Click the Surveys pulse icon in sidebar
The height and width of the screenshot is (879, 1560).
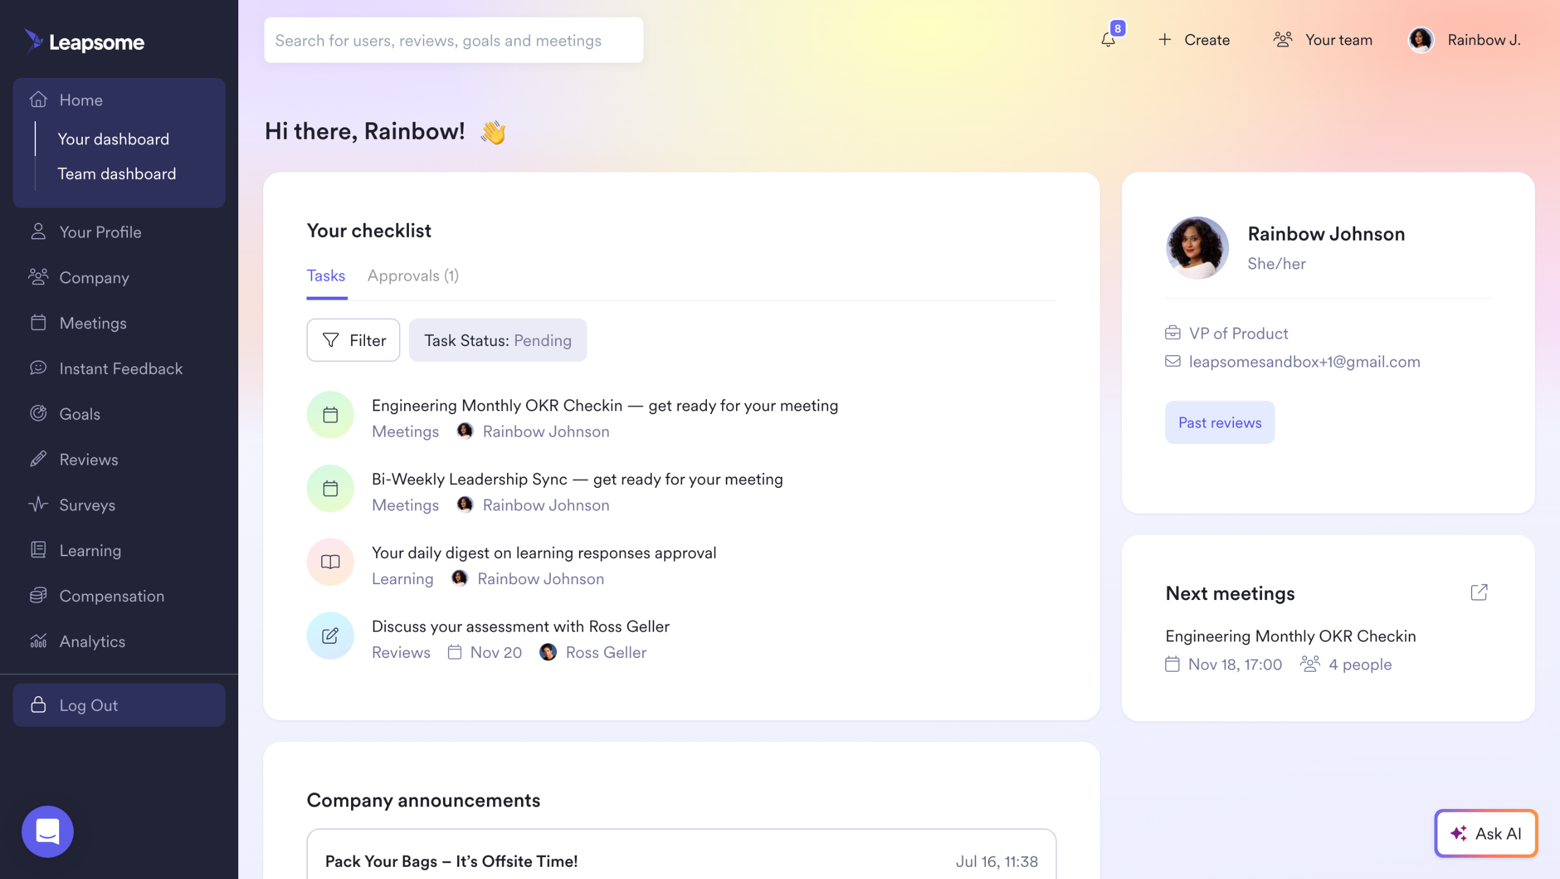pos(38,504)
